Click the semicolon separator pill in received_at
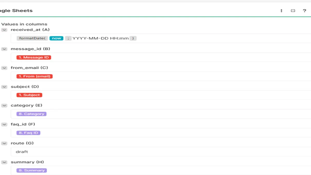The image size is (311, 175). (x=68, y=38)
